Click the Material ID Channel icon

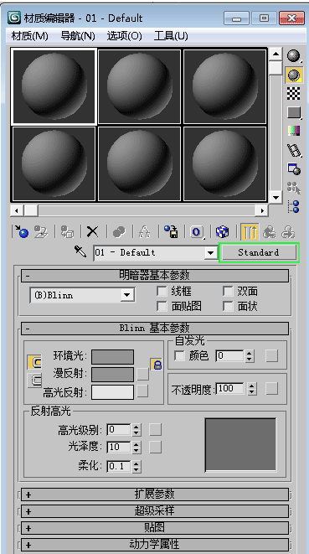pyautogui.click(x=197, y=232)
